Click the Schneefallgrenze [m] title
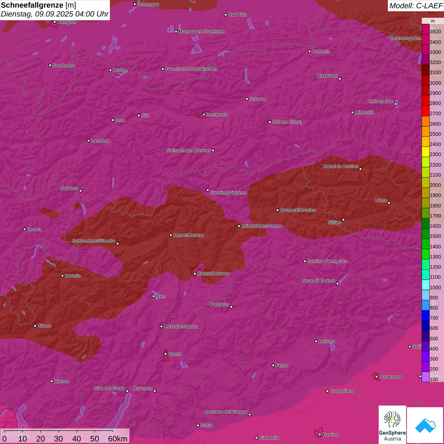This screenshot has width=444, height=444. (x=38, y=5)
